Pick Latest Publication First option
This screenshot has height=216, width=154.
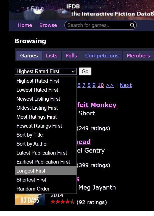[x=46, y=153]
